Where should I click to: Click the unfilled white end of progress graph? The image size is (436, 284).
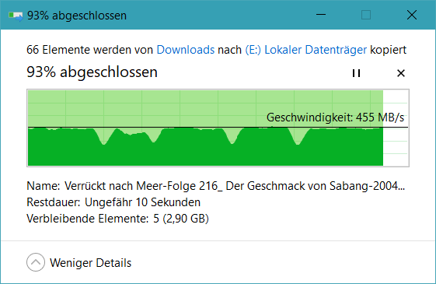[x=396, y=128]
